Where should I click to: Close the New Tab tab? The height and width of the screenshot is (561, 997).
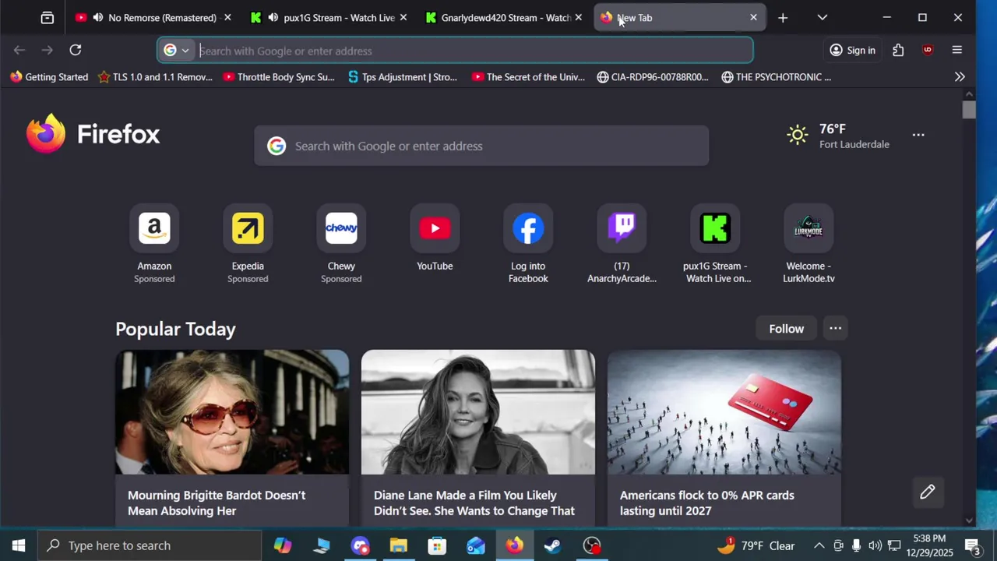pyautogui.click(x=753, y=17)
